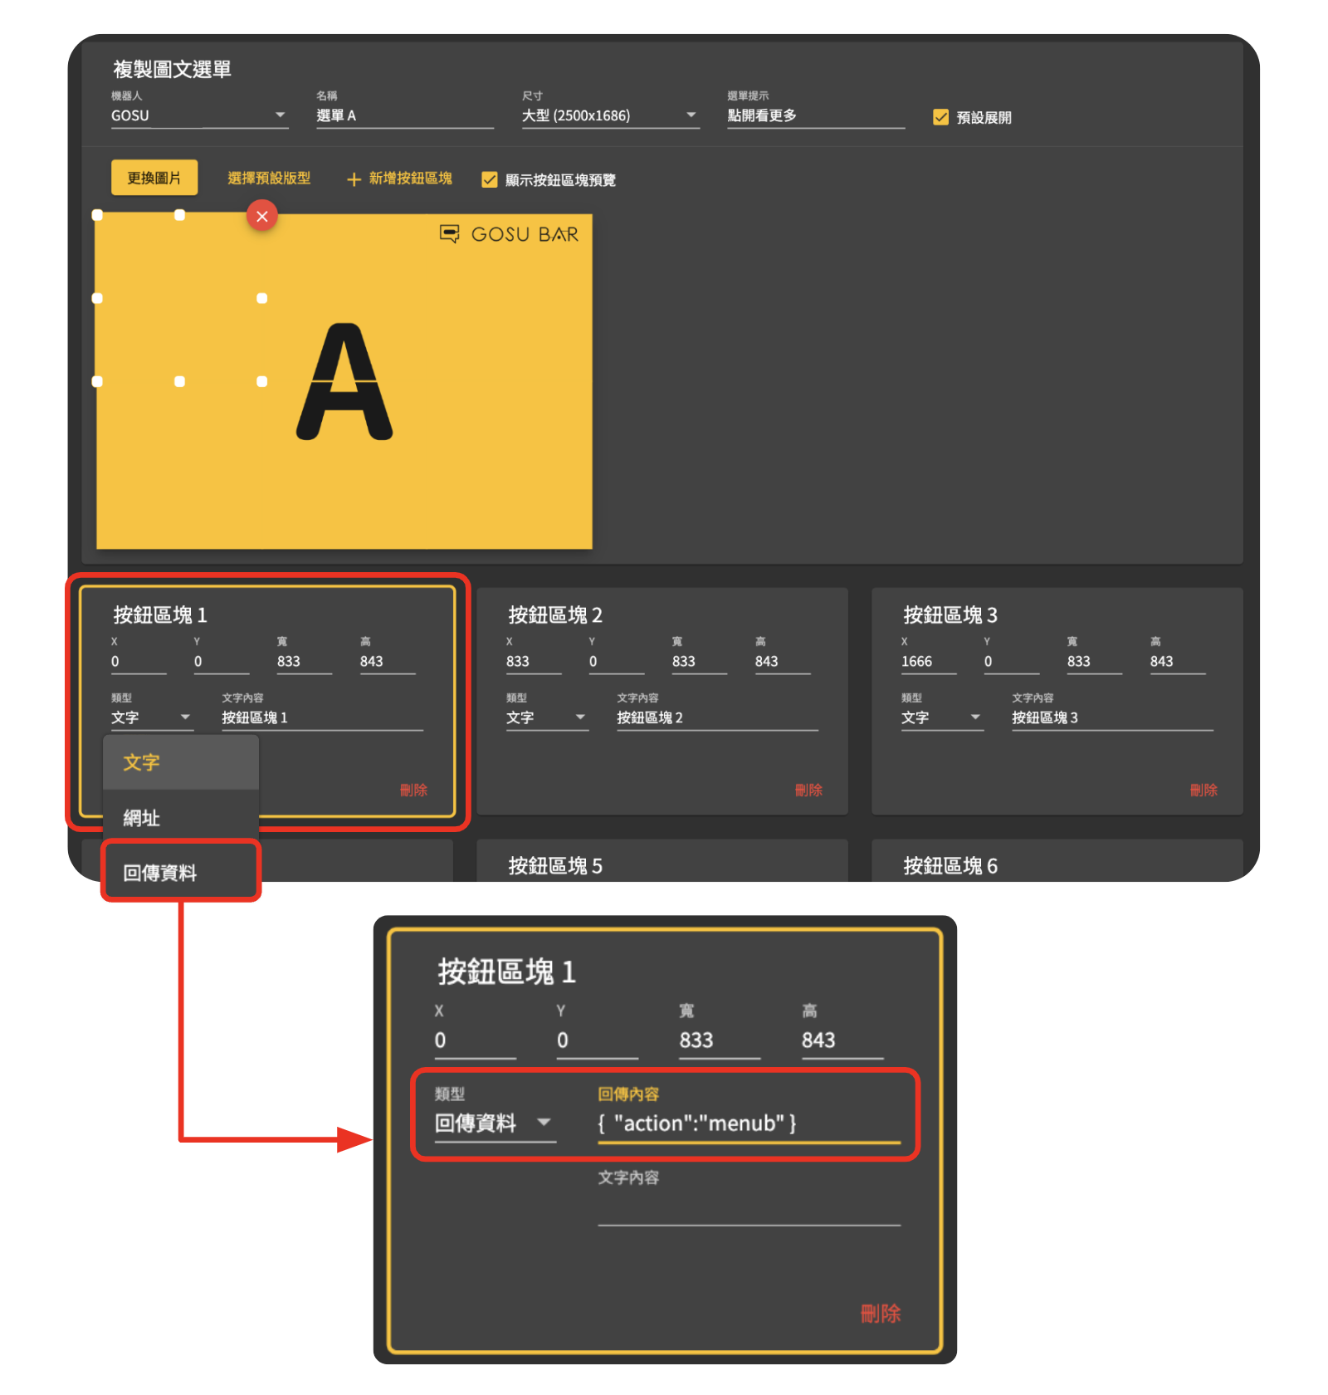Click the 選單提示 field 點開看更多

click(816, 115)
